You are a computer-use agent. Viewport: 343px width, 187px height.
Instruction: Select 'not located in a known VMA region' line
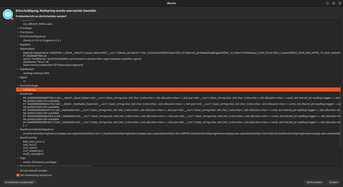[82, 59]
